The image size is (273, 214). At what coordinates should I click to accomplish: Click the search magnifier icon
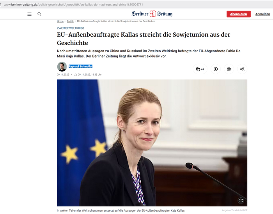[x=39, y=14]
